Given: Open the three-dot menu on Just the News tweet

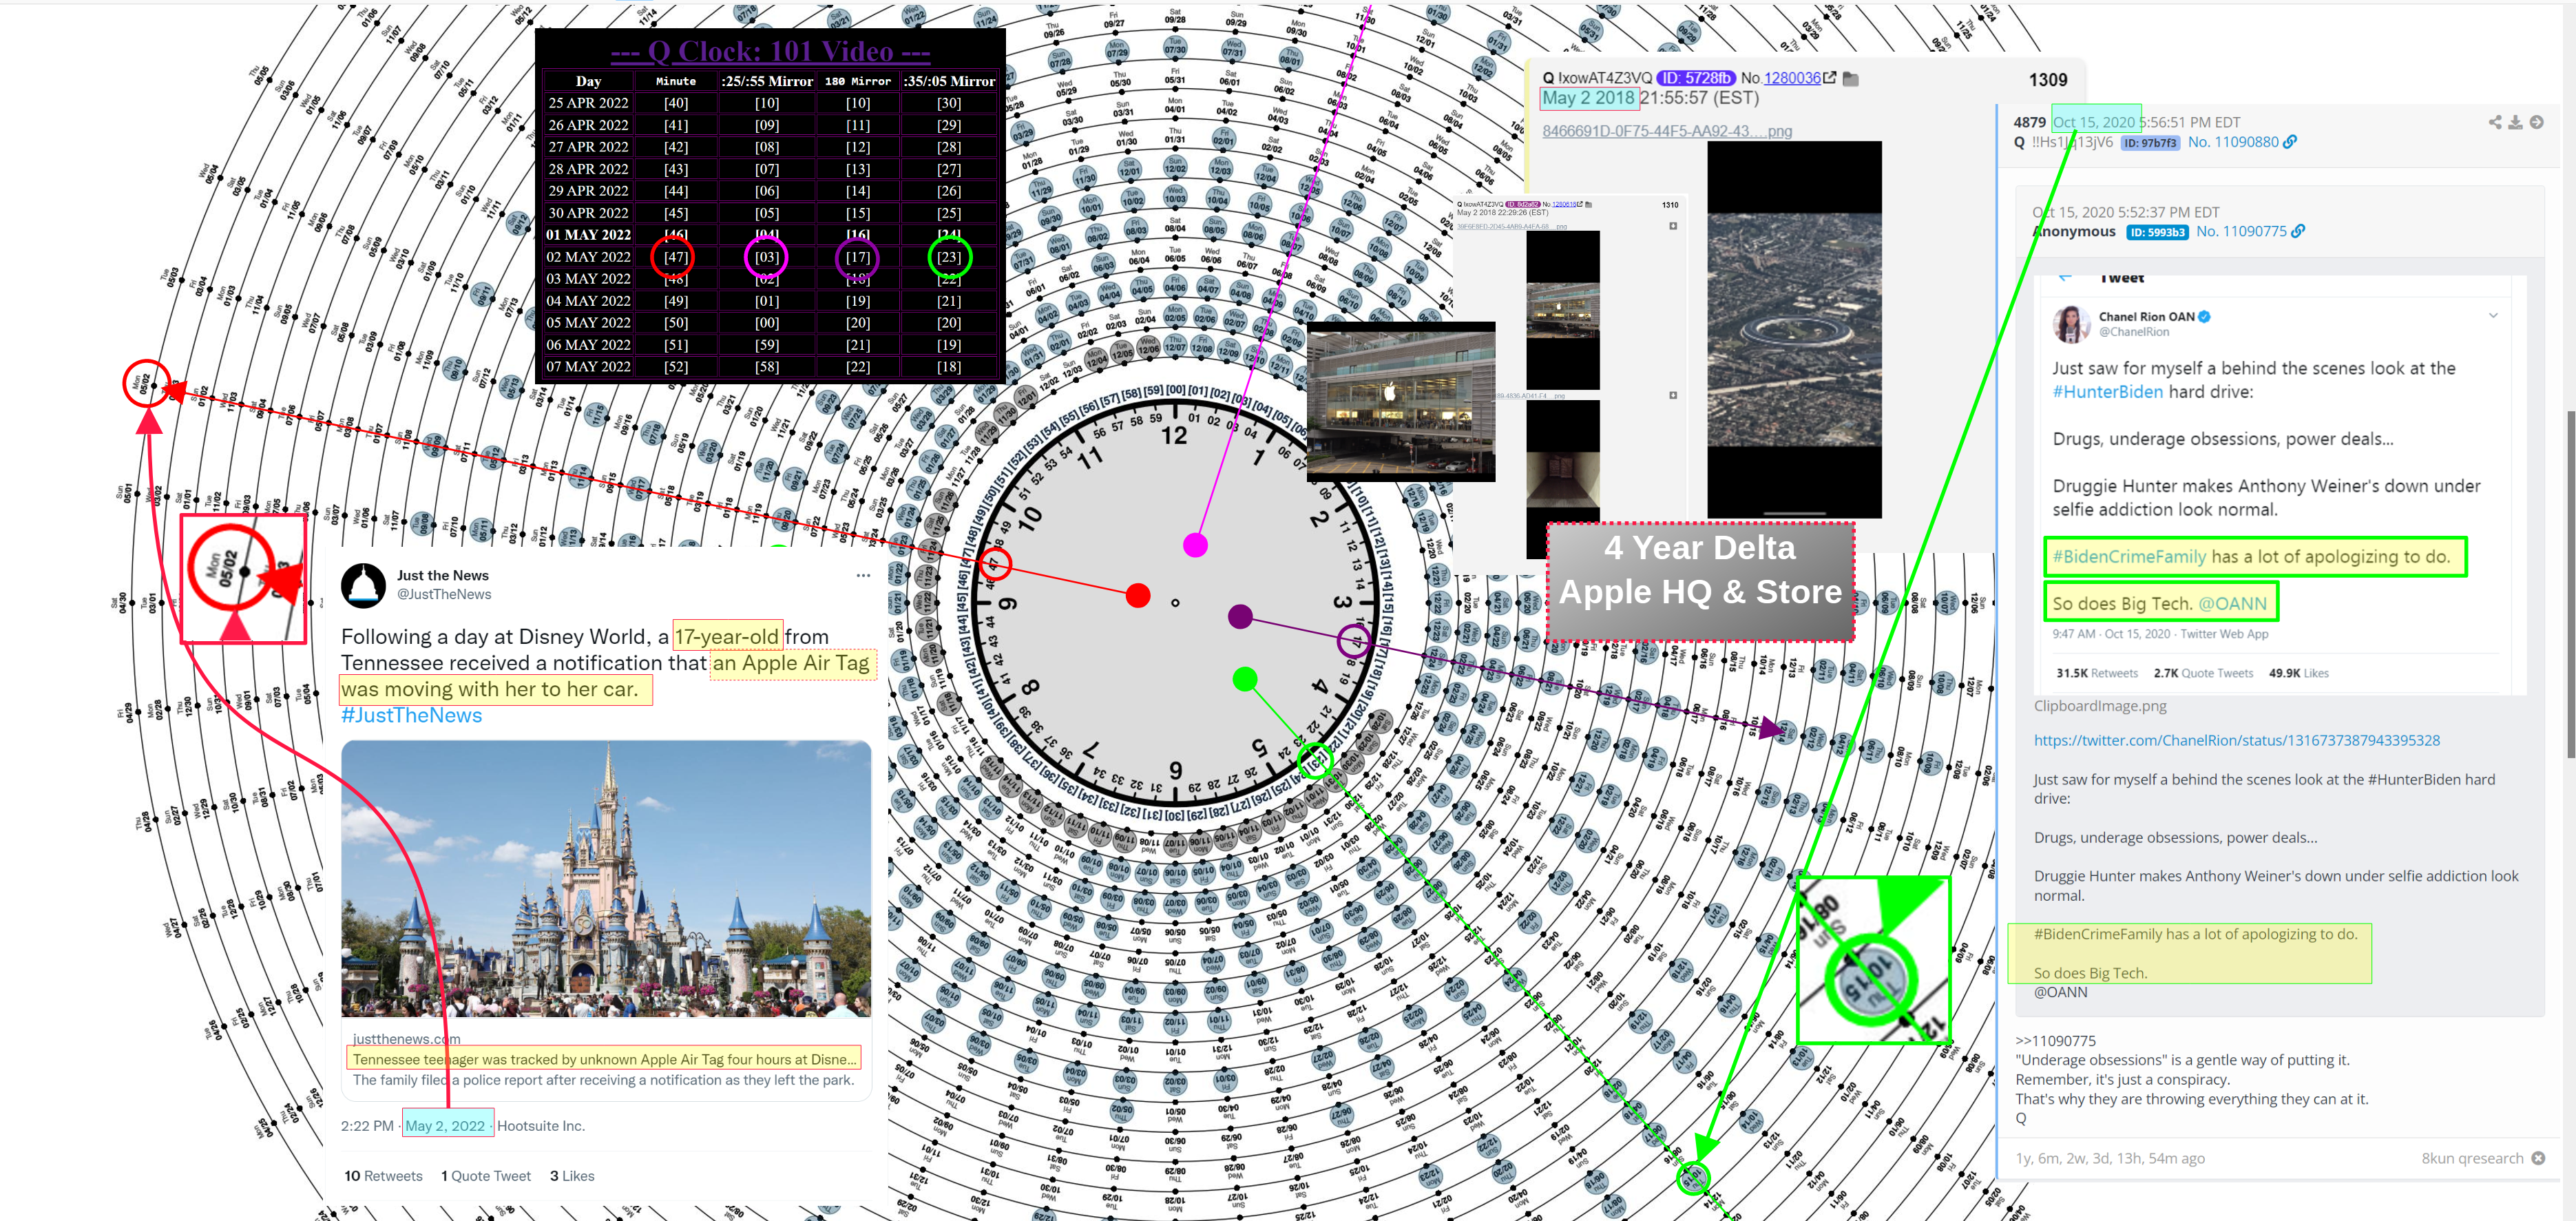Looking at the screenshot, I should coord(863,575).
